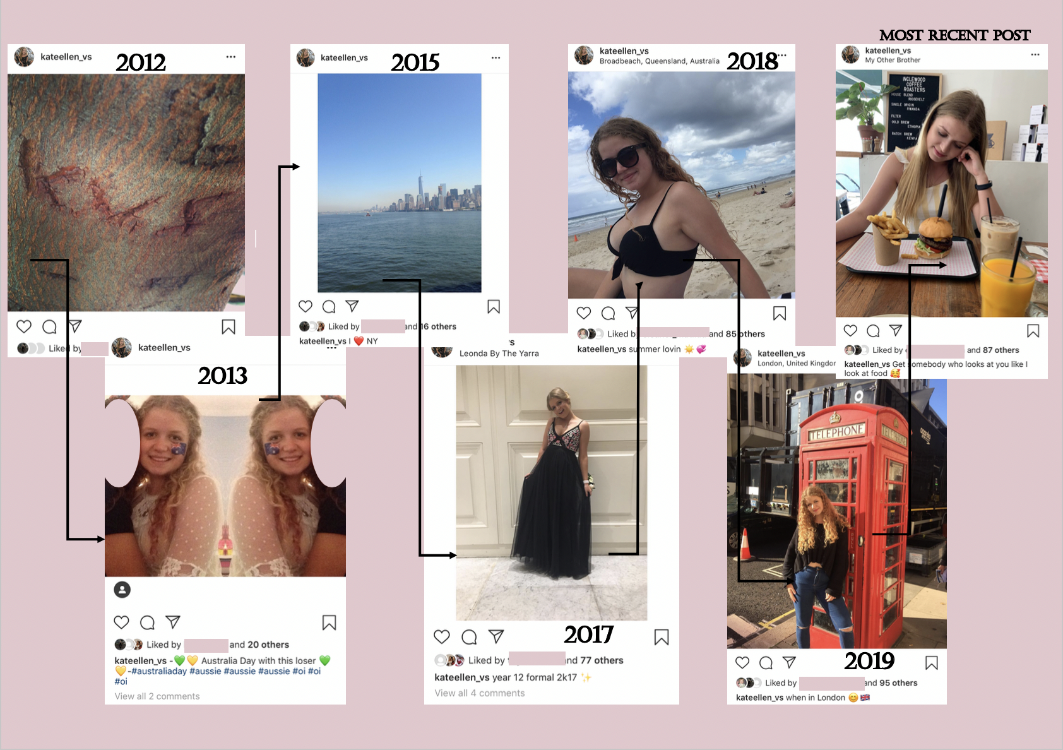The width and height of the screenshot is (1063, 750).
Task: Open the options menu on the 2012 post
Action: [231, 57]
